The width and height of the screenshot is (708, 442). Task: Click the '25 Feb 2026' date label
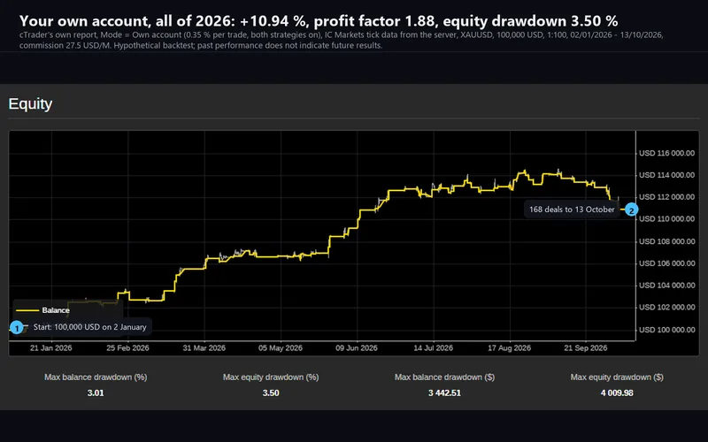127,348
